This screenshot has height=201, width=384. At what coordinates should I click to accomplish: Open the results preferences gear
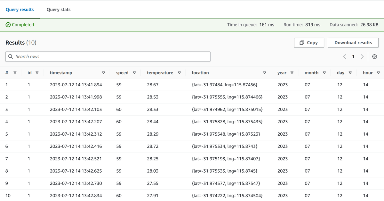pos(374,56)
